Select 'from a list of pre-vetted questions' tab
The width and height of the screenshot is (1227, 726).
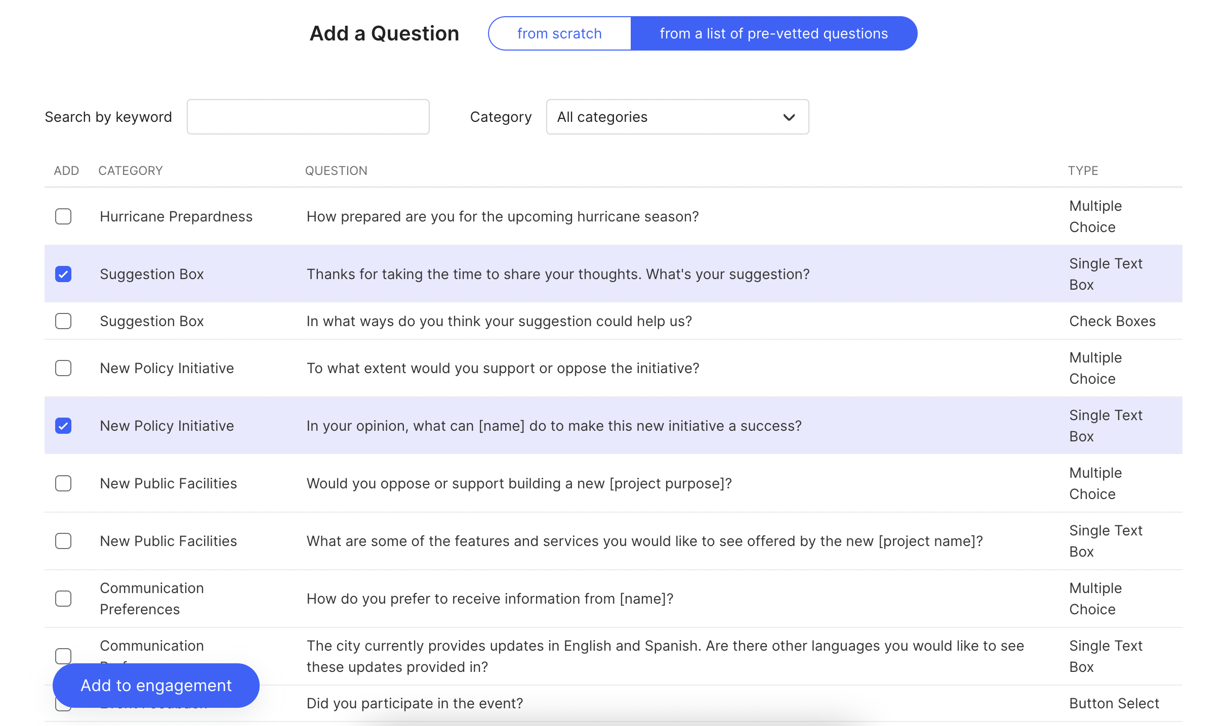773,33
